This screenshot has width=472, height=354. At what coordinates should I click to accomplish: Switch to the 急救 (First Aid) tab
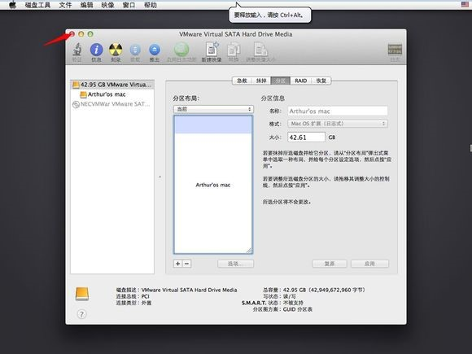(x=242, y=81)
